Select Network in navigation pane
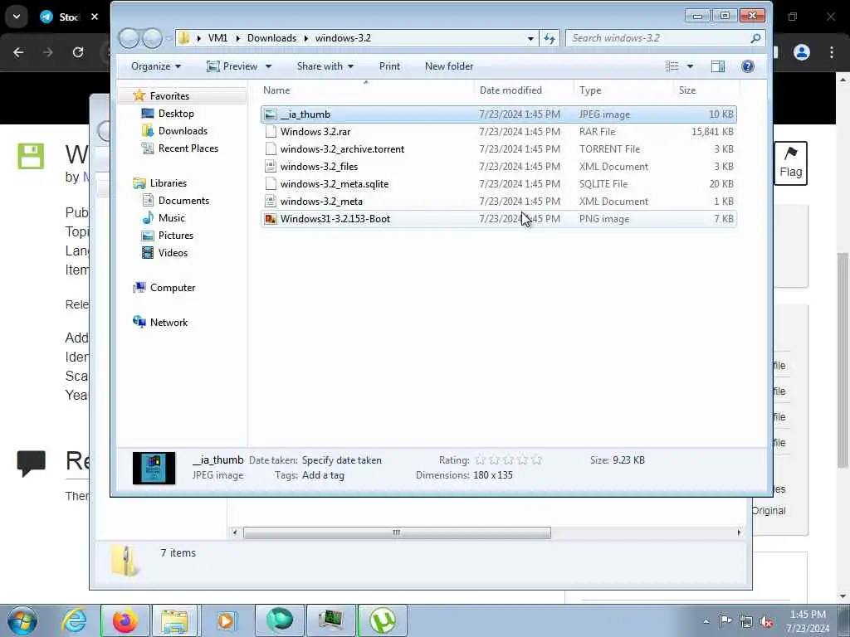This screenshot has width=850, height=637. point(169,323)
